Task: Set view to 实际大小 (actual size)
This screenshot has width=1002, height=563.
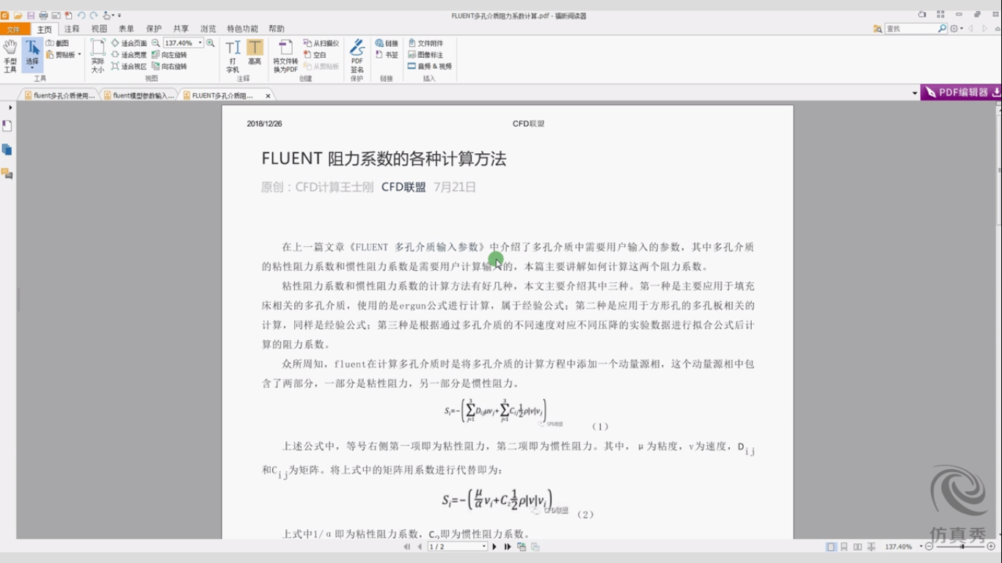Action: point(98,55)
